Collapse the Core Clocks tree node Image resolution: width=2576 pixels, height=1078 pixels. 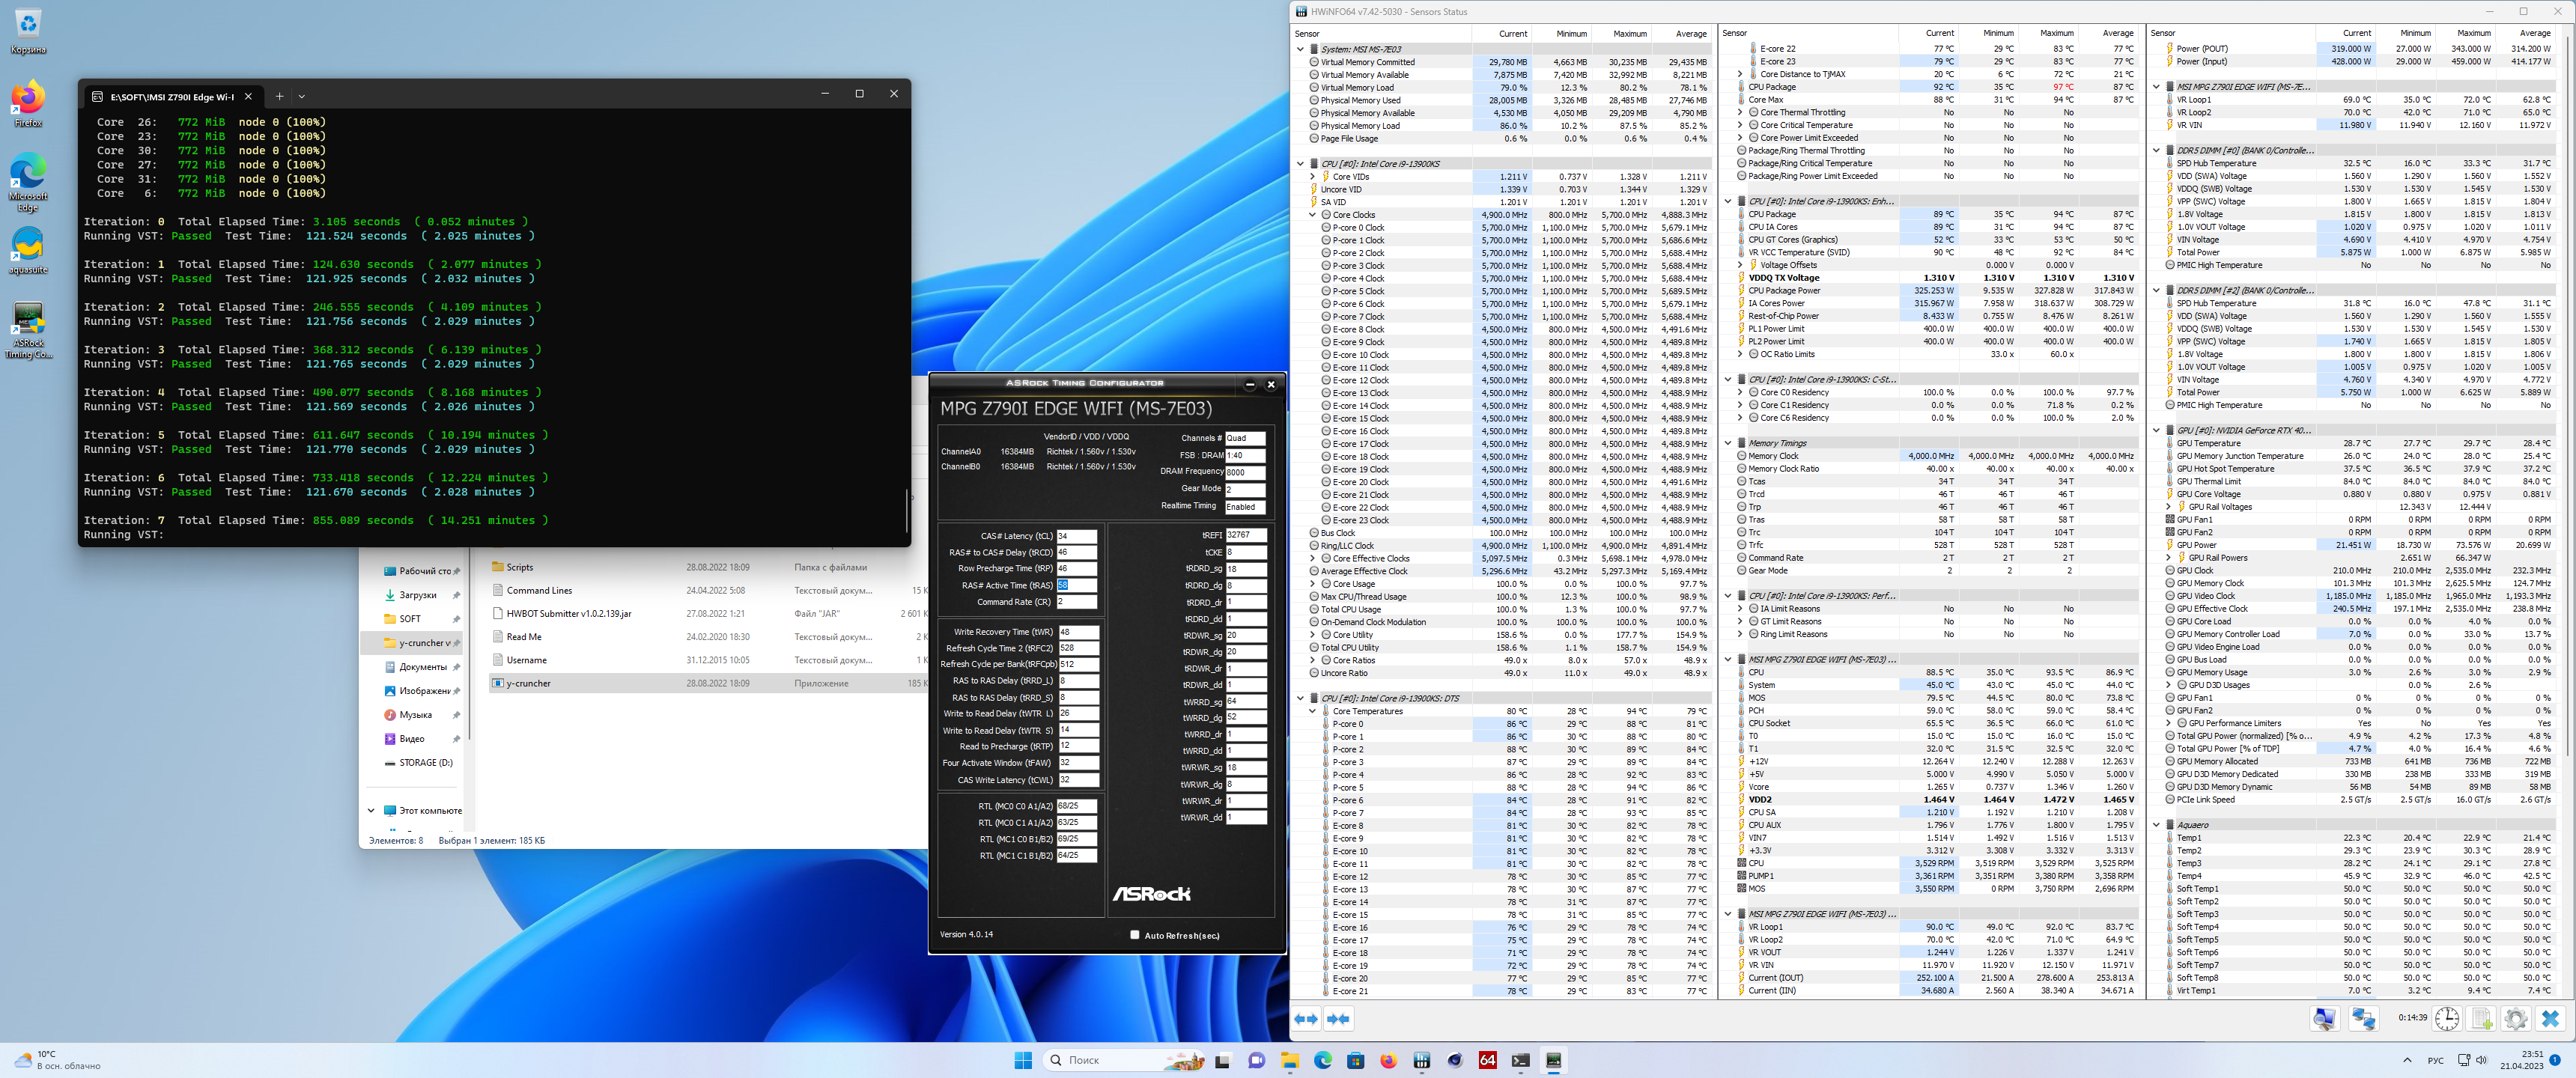1312,215
